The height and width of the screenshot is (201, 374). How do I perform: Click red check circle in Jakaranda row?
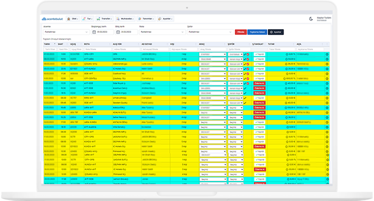click(x=248, y=64)
